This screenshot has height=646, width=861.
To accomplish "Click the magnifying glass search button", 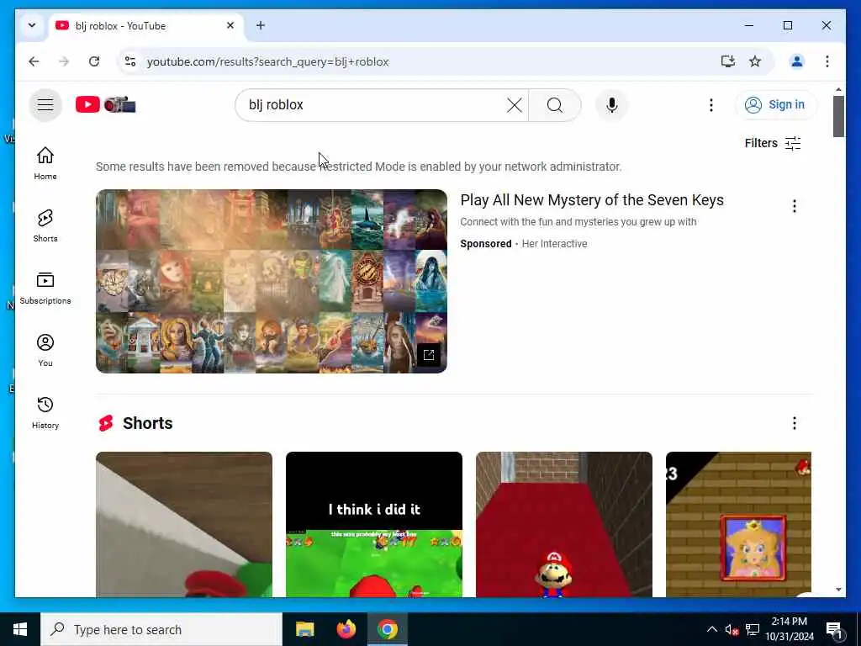I will [555, 105].
